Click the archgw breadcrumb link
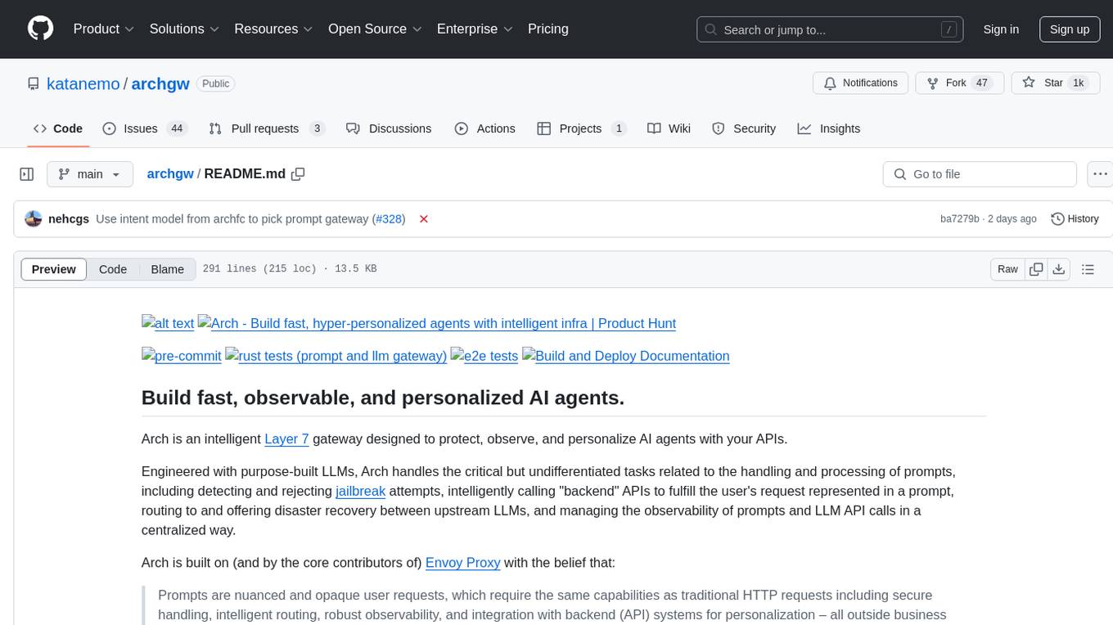 click(x=170, y=173)
